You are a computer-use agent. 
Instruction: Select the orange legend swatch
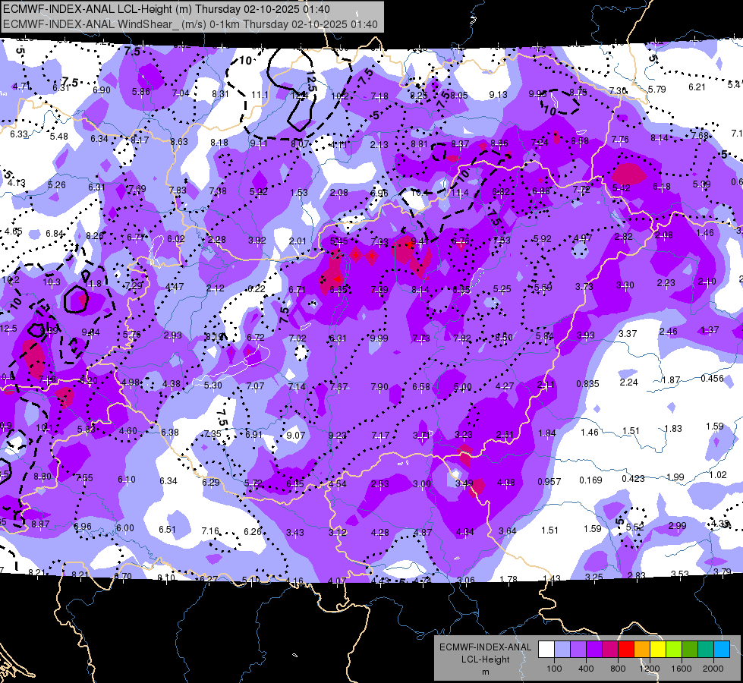click(642, 649)
